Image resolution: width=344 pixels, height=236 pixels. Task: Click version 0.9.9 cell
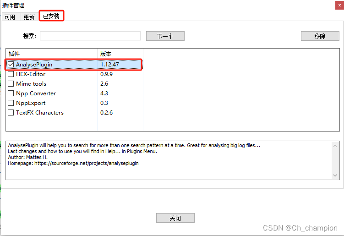click(106, 74)
